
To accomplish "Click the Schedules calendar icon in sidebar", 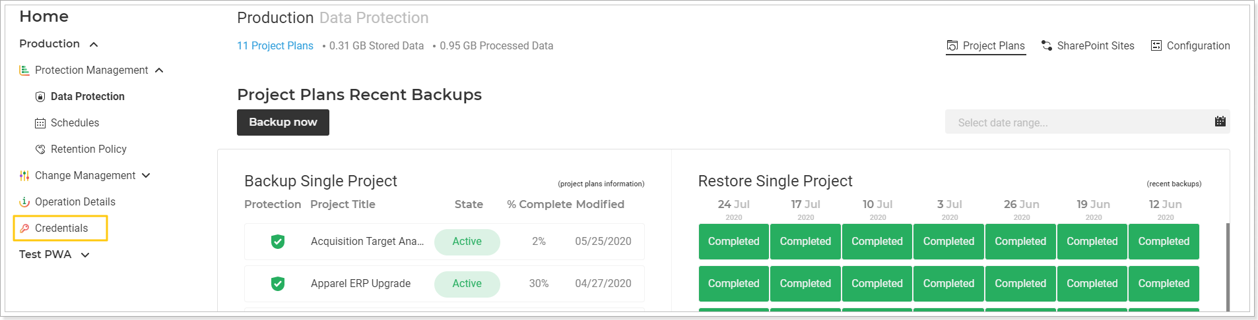I will 40,123.
